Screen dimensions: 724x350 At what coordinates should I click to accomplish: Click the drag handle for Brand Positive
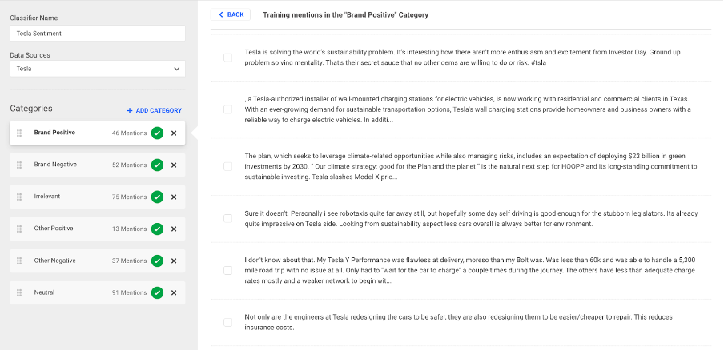(x=19, y=133)
